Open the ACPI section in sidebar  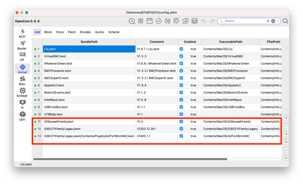[x=22, y=33]
